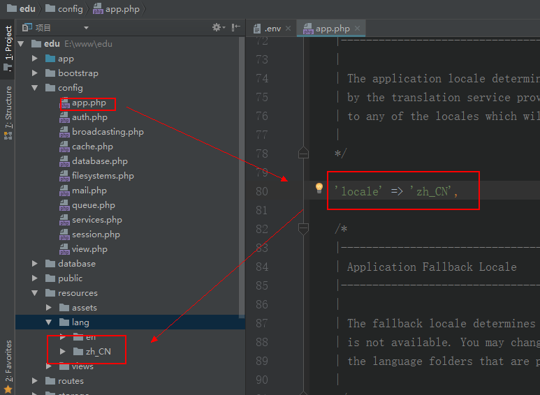Expand the database folder
Image resolution: width=540 pixels, height=395 pixels.
click(35, 264)
